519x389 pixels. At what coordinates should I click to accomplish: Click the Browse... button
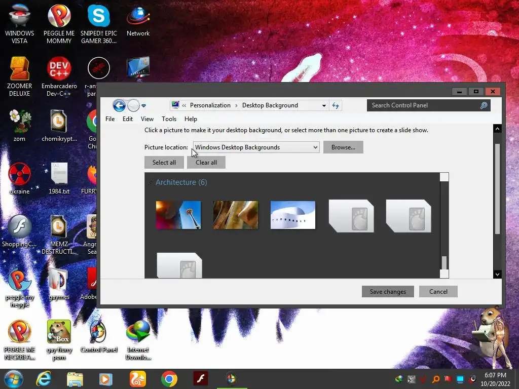[343, 147]
